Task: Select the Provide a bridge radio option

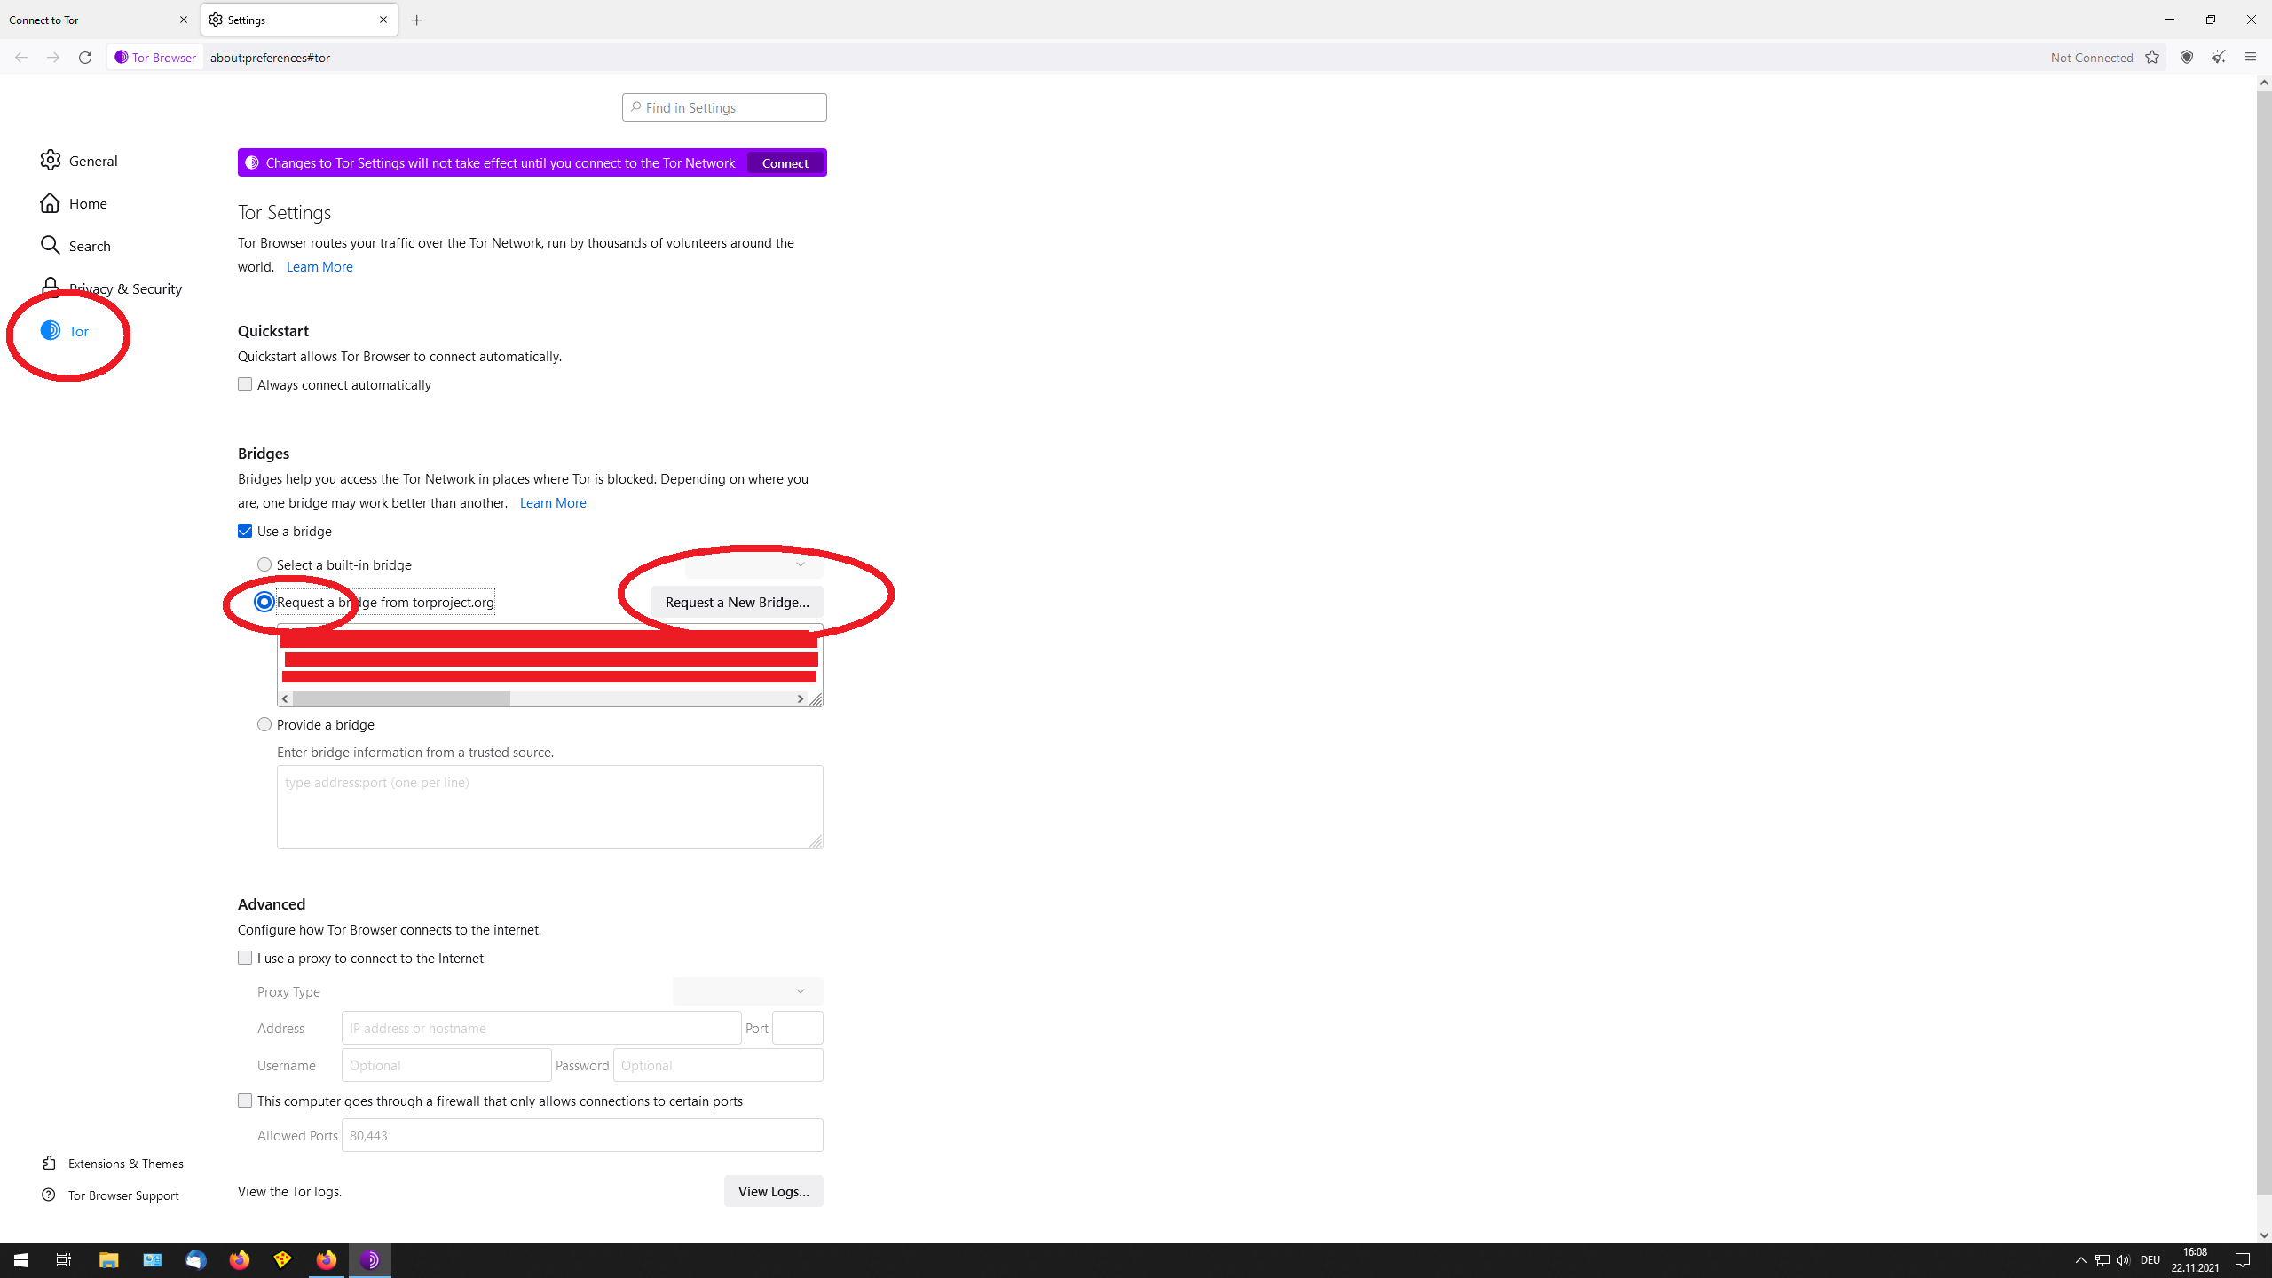Action: pyautogui.click(x=264, y=724)
